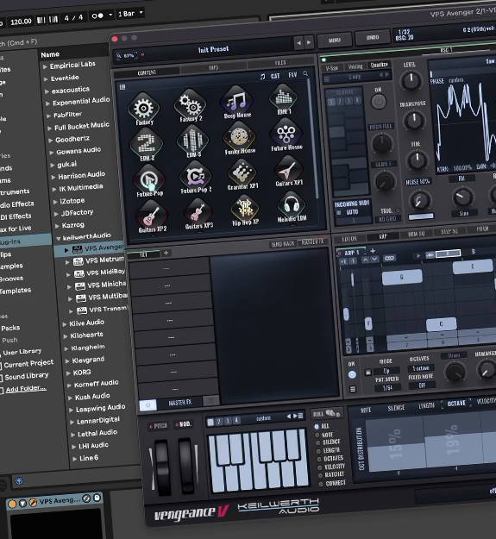The height and width of the screenshot is (539, 496).
Task: Toggle the browser grid view icon
Action: (122, 87)
